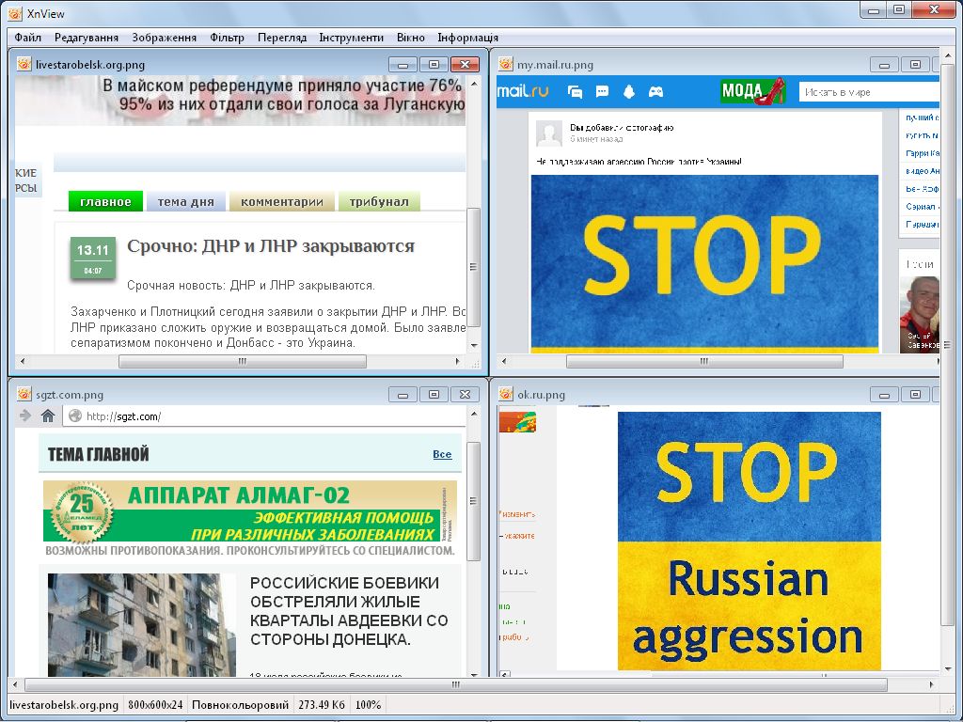The height and width of the screenshot is (722, 963).
Task: Open the Редагування menu
Action: coord(87,38)
